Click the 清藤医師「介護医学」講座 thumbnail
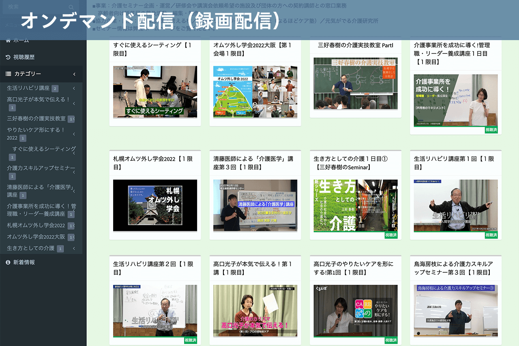Viewport: 519px width, 346px height. click(255, 205)
